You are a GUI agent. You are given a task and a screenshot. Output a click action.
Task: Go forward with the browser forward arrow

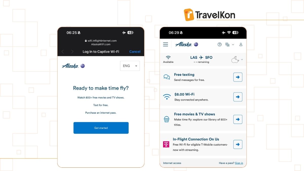tap(72, 52)
